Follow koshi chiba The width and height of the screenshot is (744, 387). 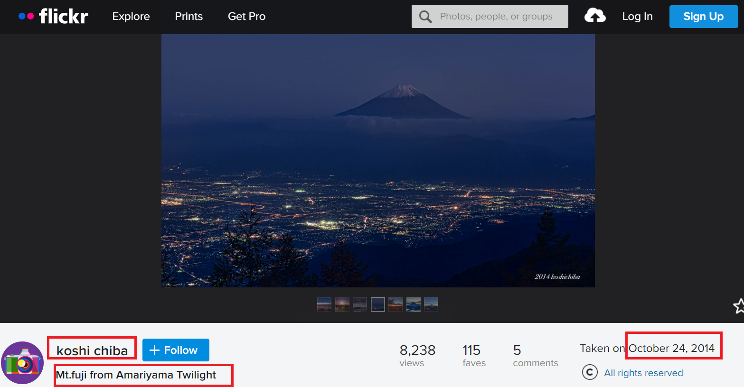(176, 350)
